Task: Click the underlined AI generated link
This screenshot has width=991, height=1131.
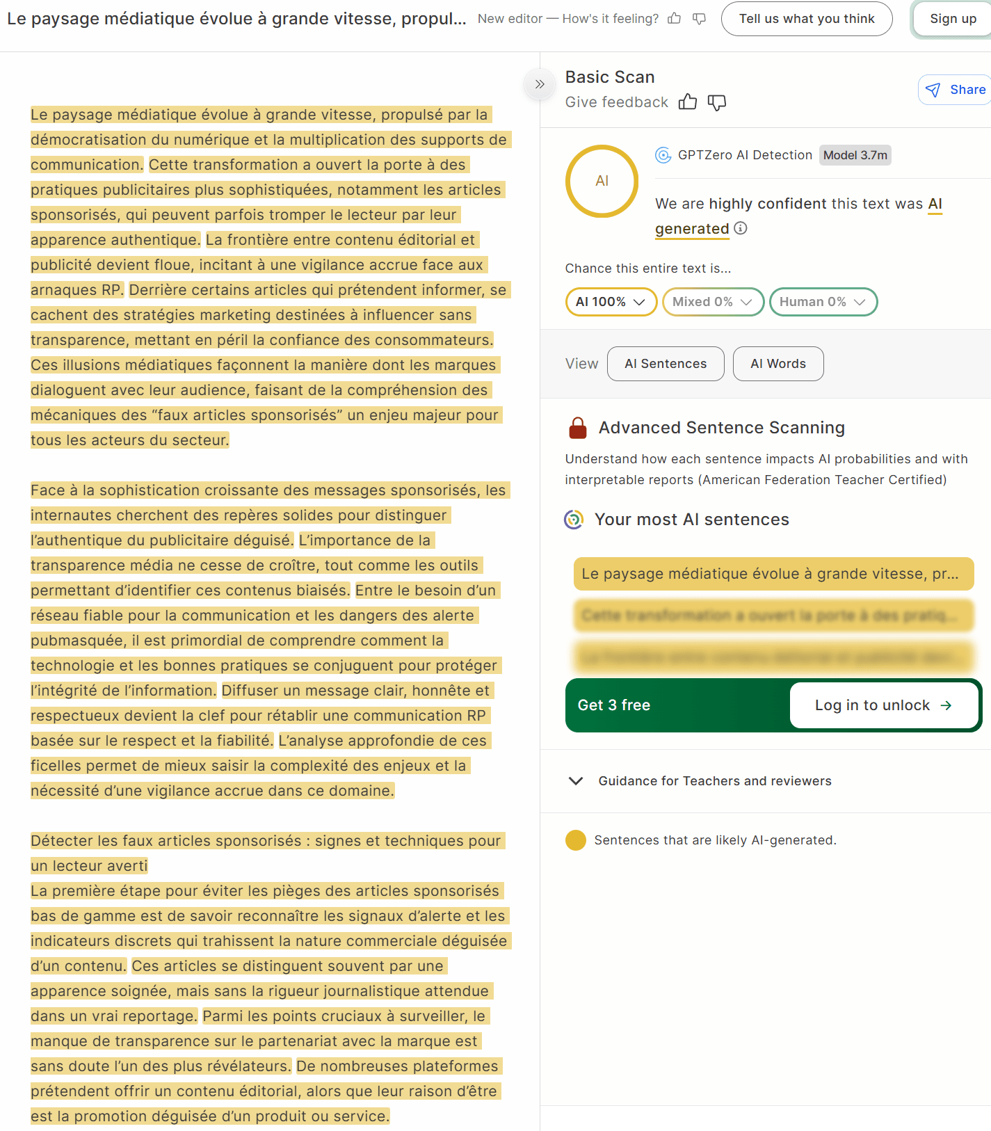Action: pyautogui.click(x=692, y=228)
